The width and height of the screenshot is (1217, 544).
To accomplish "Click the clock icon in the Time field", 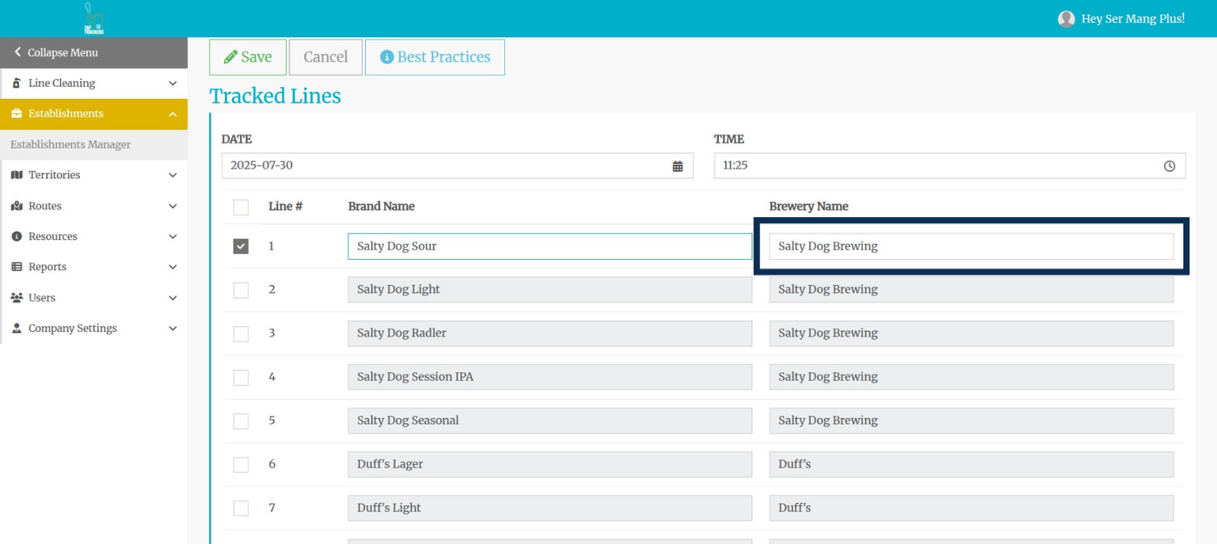I will (1169, 166).
